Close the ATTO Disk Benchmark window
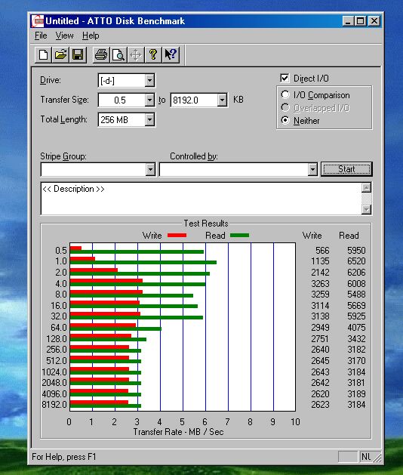Viewport: 403px width, 475px height. pyautogui.click(x=374, y=21)
